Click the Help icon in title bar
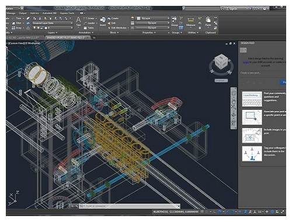Viewport: 292px width, 222px height. (265, 9)
